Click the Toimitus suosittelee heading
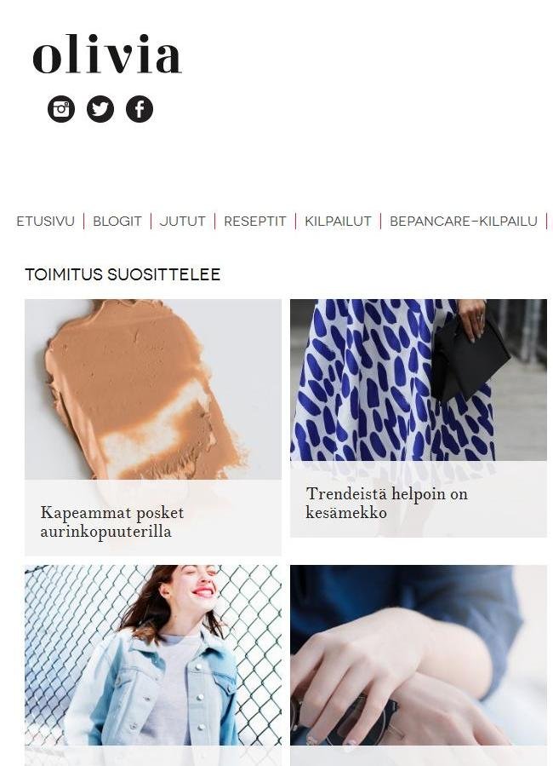Viewport: 553px width, 766px height. [x=123, y=274]
